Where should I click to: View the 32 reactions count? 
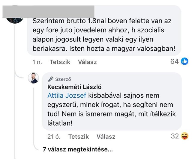[175, 136]
